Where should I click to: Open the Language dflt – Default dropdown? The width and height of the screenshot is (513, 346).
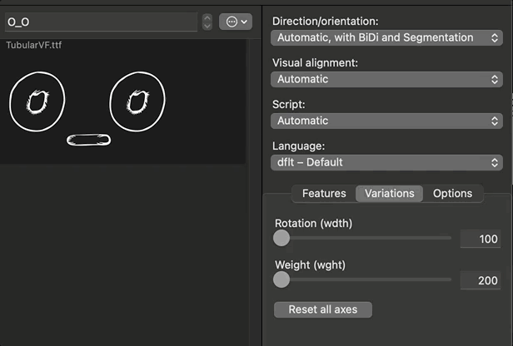tap(386, 162)
